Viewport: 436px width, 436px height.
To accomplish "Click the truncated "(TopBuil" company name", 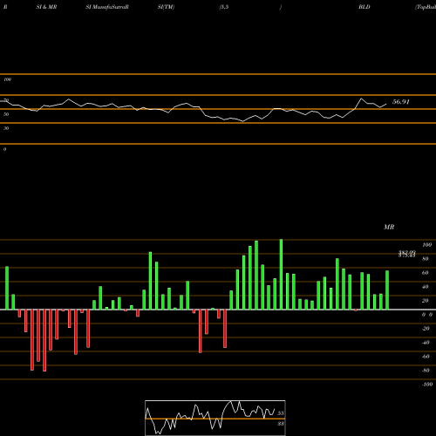I will point(426,7).
